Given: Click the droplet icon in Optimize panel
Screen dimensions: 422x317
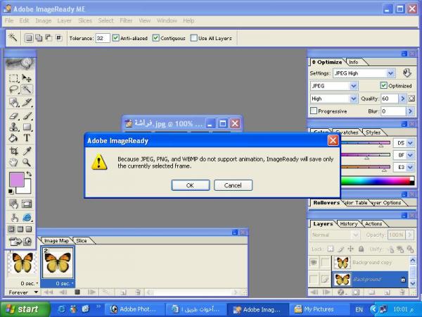Looking at the screenshot, I should tap(407, 73).
